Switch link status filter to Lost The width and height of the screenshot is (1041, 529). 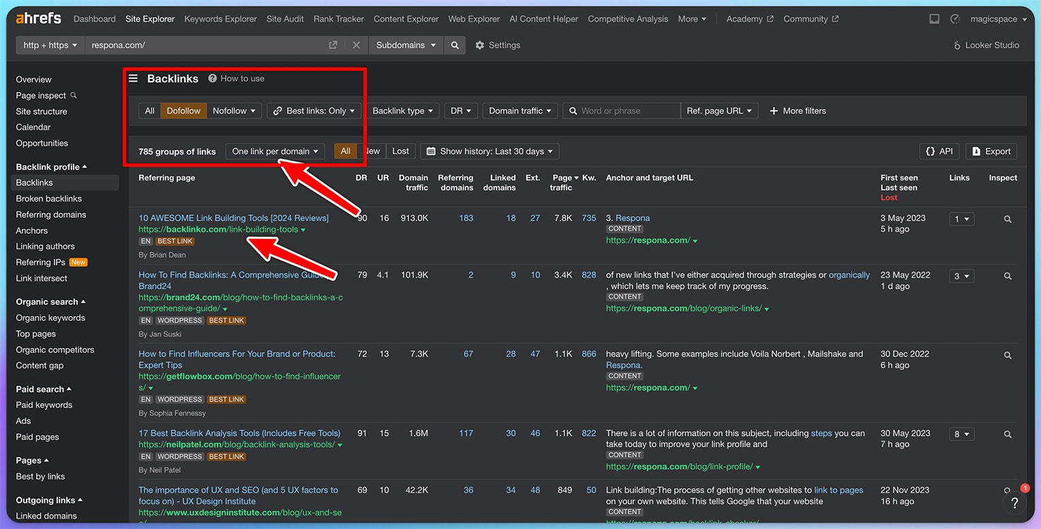pos(400,151)
